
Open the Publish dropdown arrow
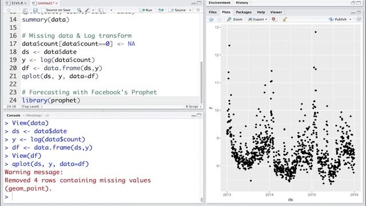pyautogui.click(x=350, y=19)
